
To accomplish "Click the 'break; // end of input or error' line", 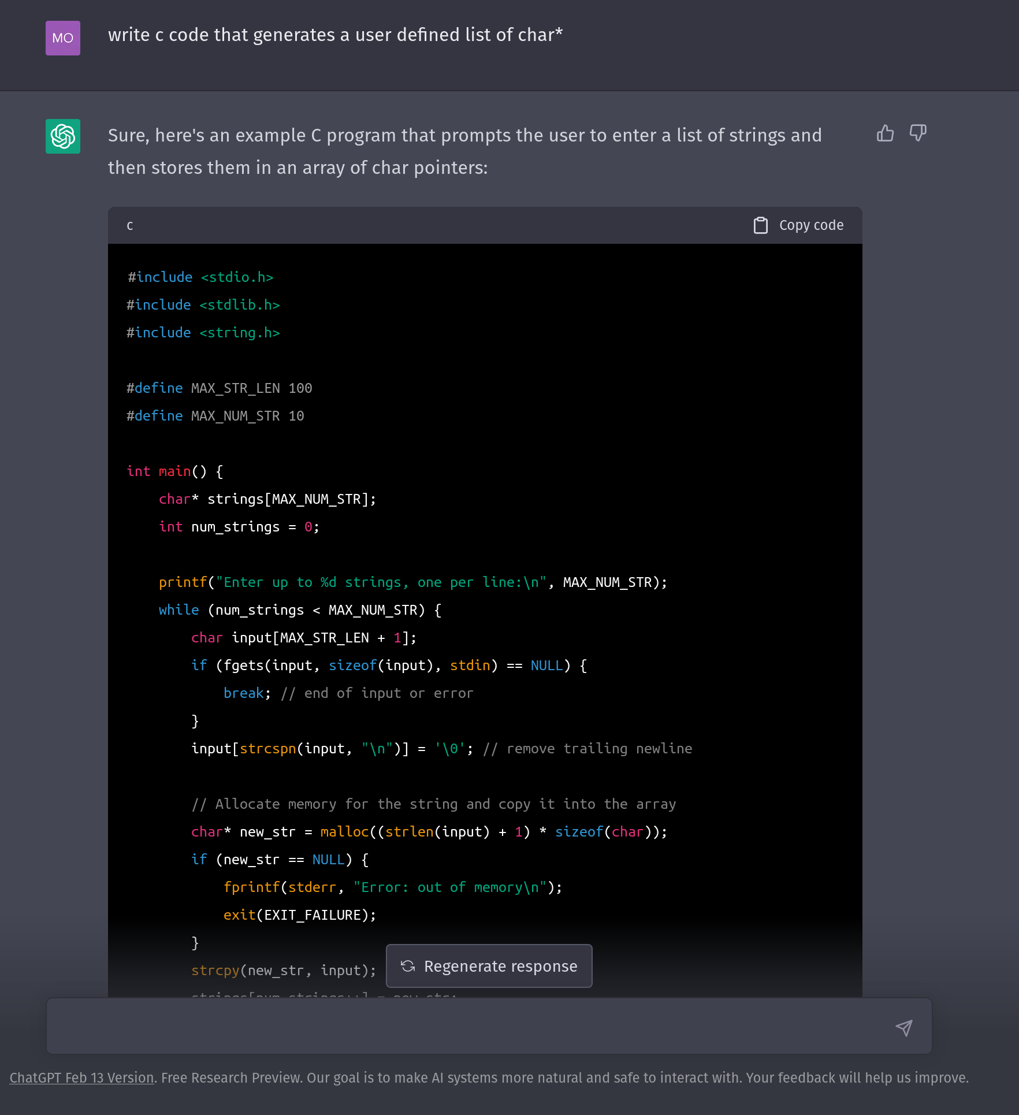I will point(348,693).
